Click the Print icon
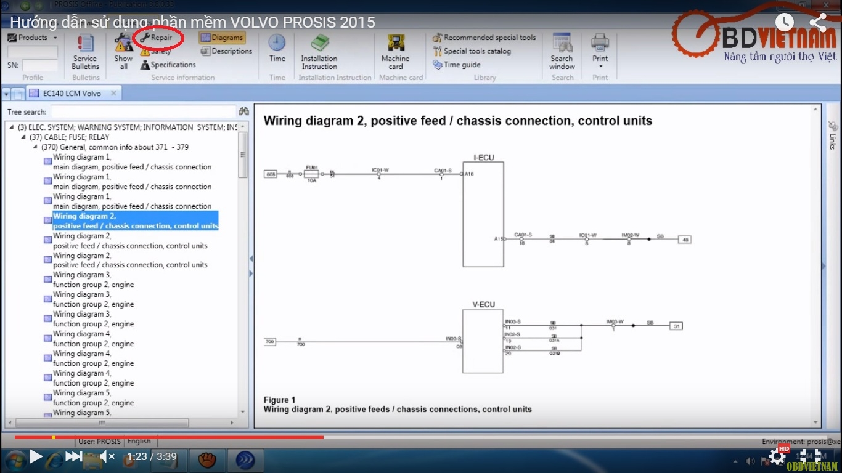Viewport: 842px width, 473px height. (600, 42)
